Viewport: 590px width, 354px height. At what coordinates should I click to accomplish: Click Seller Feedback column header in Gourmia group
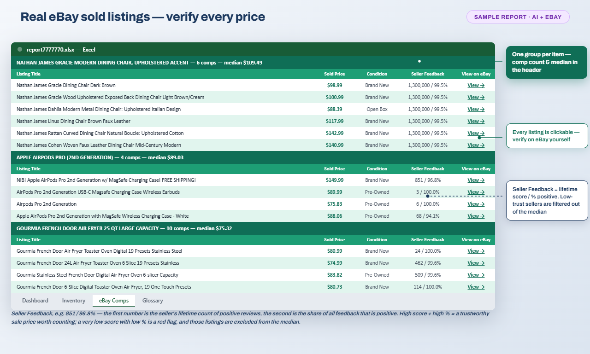pos(428,240)
